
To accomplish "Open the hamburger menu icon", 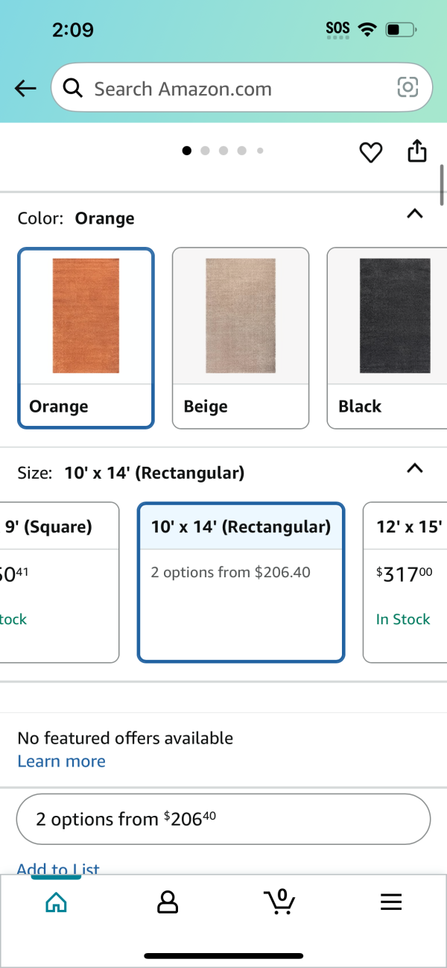I will pyautogui.click(x=391, y=902).
